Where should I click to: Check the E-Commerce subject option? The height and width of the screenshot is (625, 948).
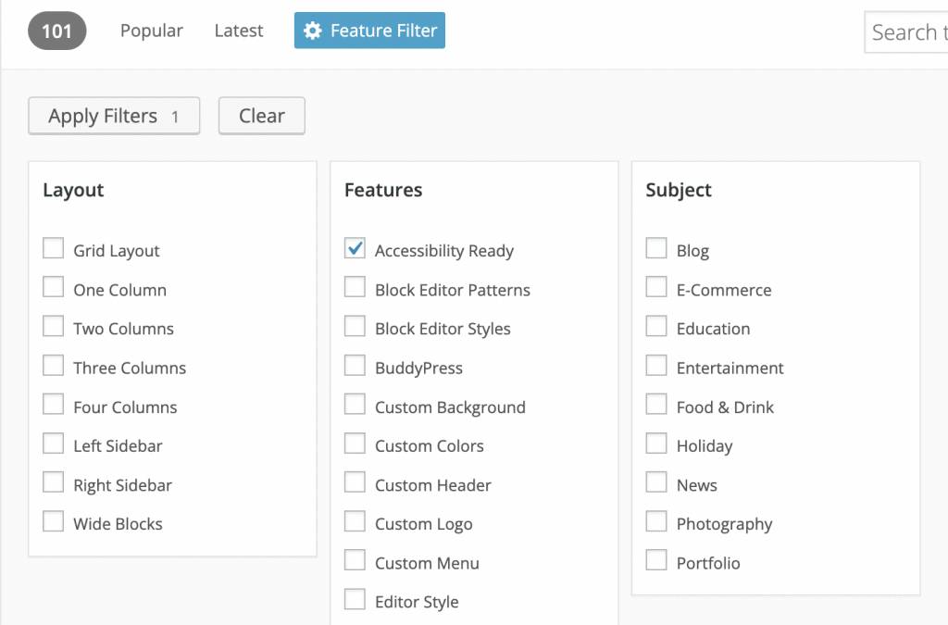pos(656,288)
